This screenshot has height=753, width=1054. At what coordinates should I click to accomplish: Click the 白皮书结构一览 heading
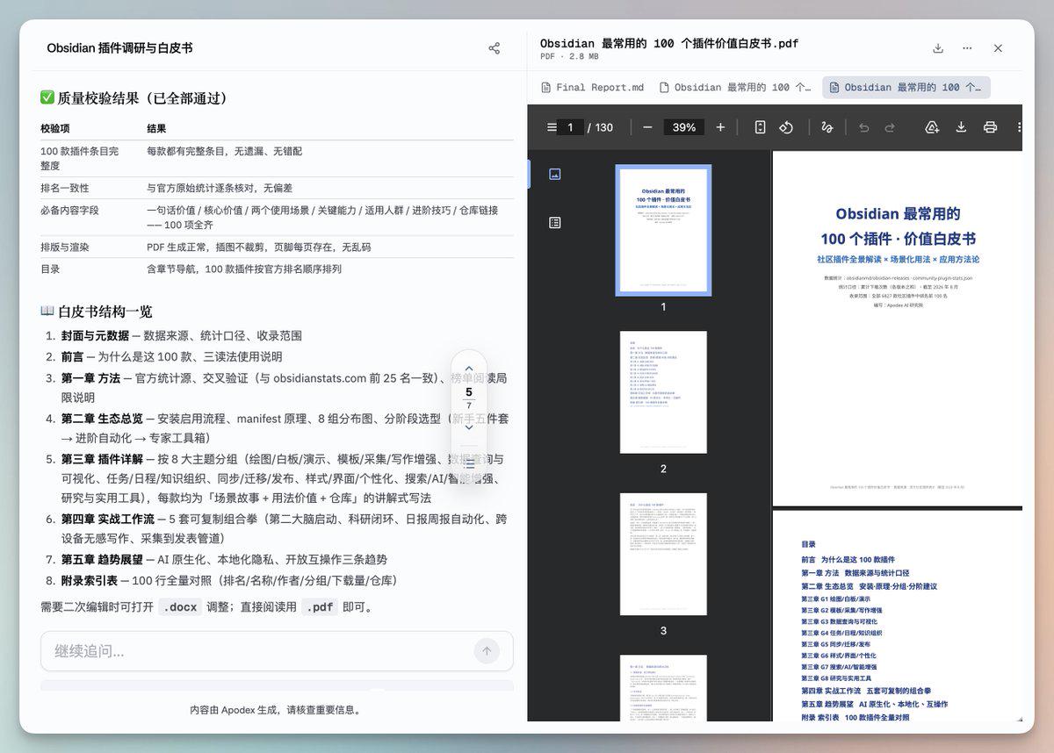(x=97, y=312)
